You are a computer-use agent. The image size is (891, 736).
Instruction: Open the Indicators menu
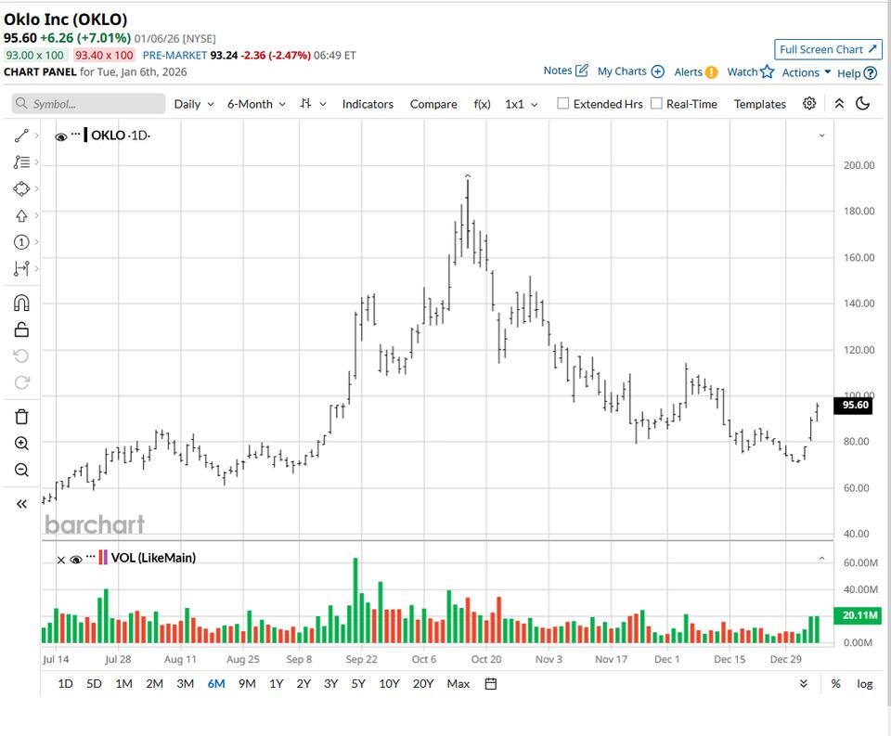coord(368,104)
